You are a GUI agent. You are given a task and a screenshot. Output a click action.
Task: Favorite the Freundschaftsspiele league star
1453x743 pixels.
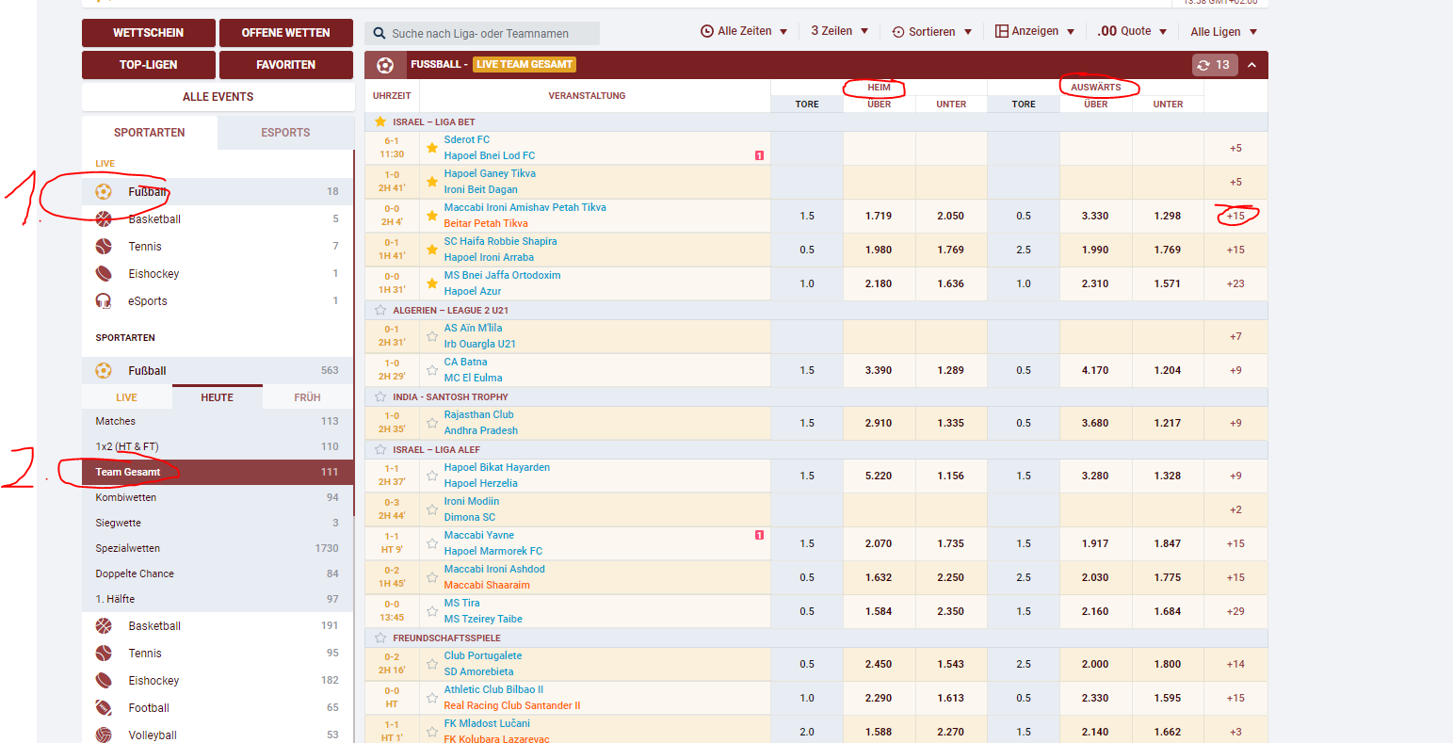380,638
